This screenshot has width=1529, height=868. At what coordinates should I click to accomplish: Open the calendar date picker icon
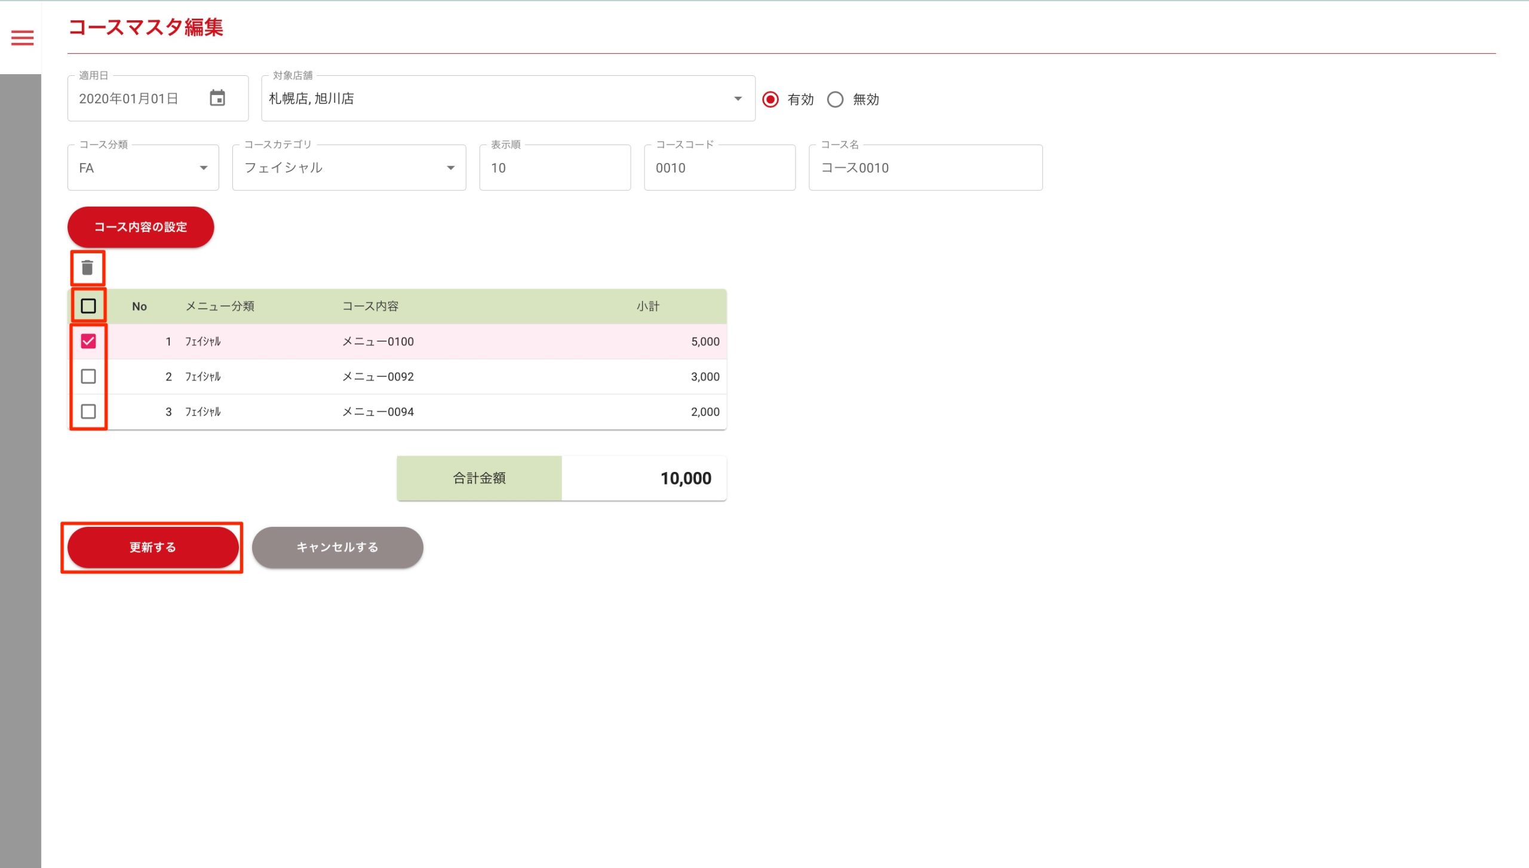(217, 98)
